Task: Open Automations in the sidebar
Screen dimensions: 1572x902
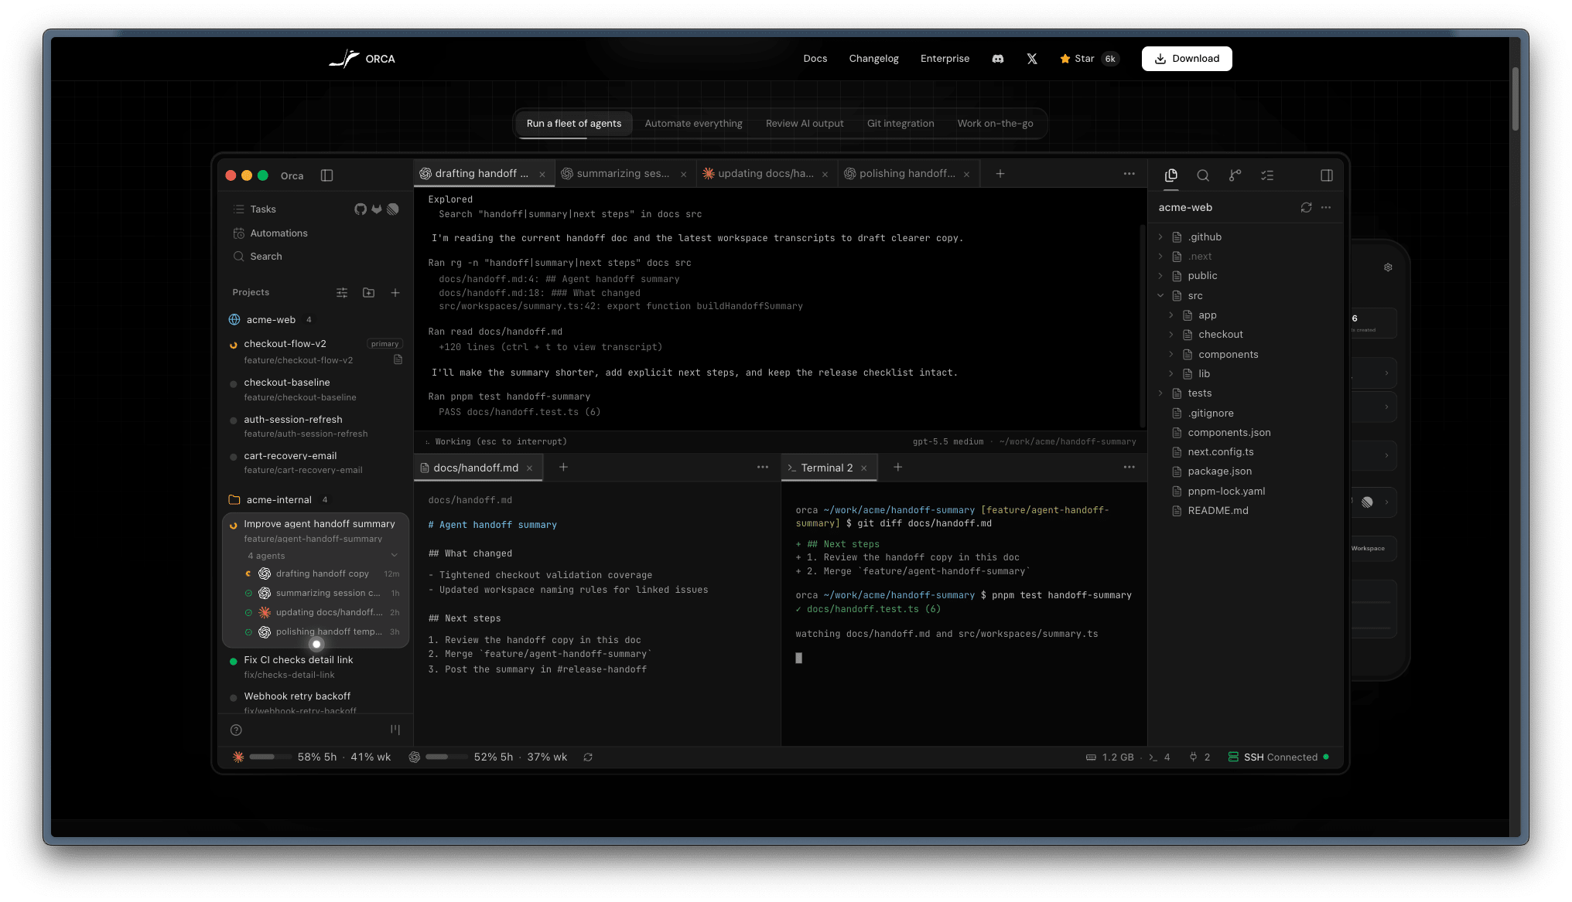Action: point(279,233)
